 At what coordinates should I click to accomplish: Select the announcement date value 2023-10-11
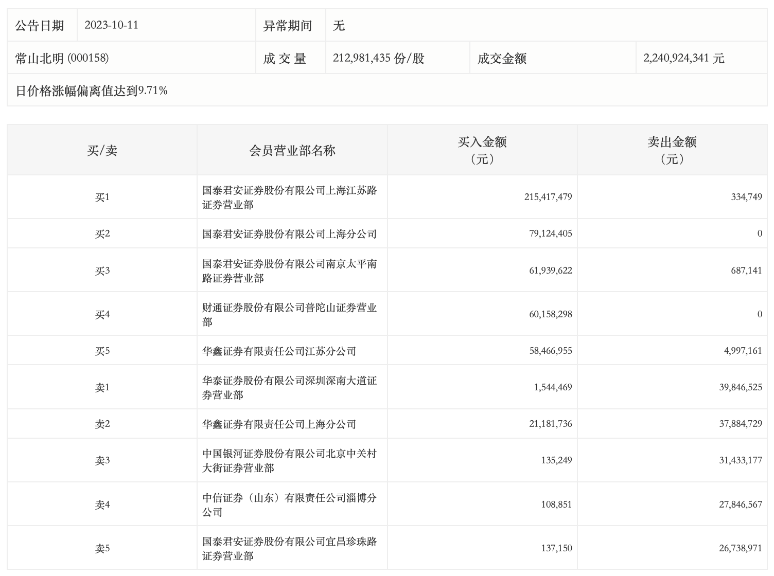click(111, 25)
